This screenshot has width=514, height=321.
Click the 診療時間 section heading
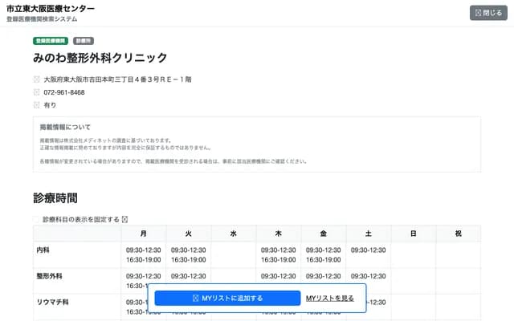[x=55, y=198]
